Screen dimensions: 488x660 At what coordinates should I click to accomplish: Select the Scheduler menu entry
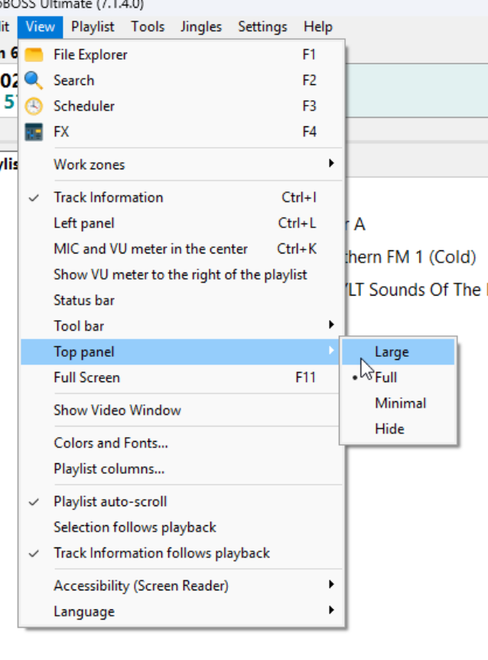tap(181, 106)
